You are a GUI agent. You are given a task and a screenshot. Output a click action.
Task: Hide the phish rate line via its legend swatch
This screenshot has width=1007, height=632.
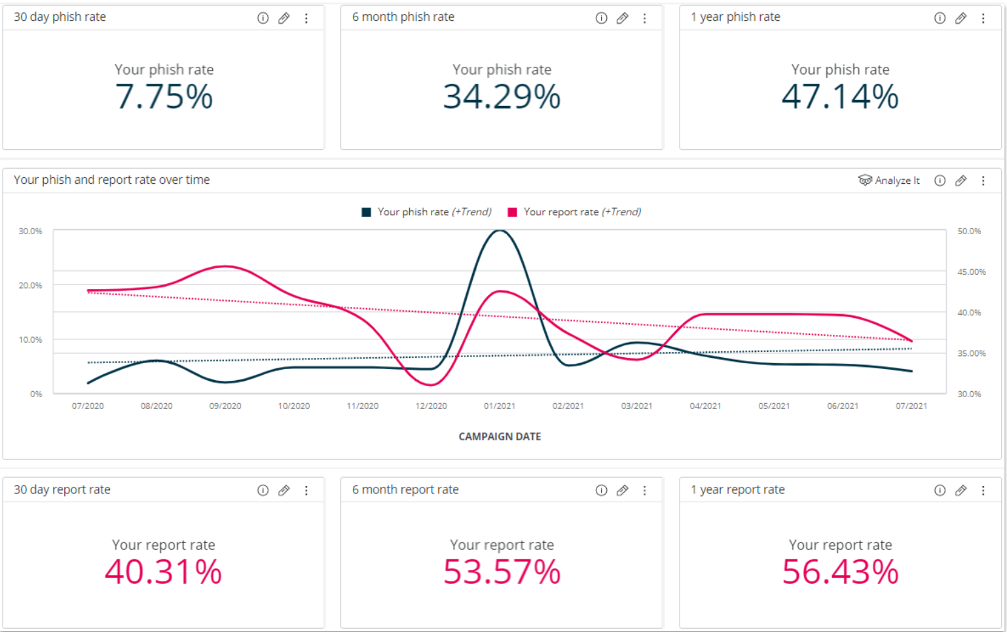pos(365,211)
